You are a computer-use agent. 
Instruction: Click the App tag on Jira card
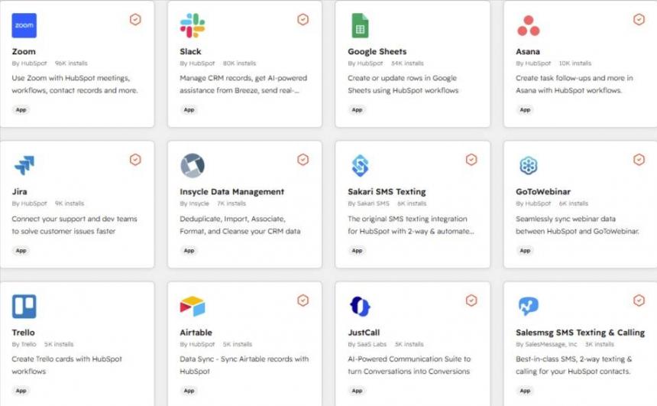tap(21, 251)
